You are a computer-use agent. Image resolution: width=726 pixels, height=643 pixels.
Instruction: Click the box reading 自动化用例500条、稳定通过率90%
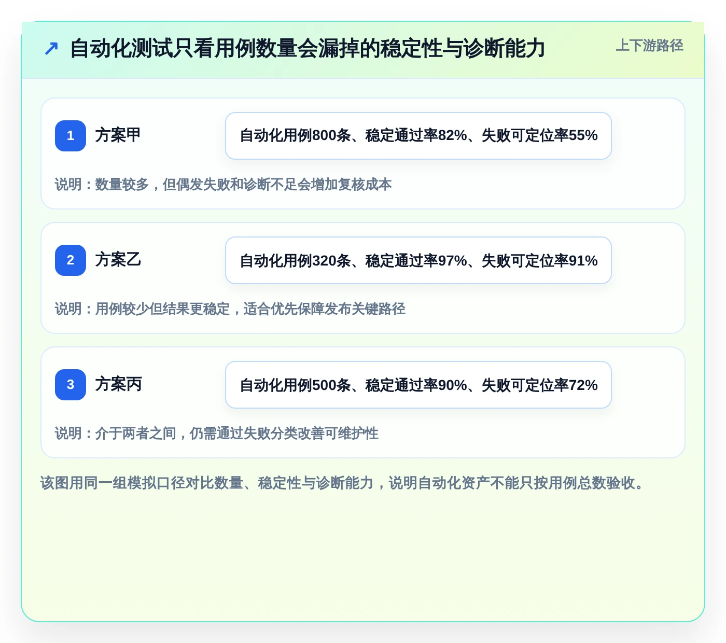[x=418, y=385]
